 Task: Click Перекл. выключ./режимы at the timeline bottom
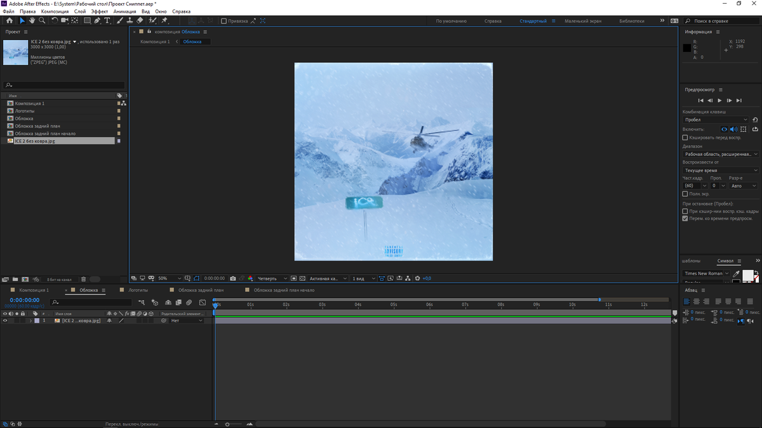click(x=131, y=424)
